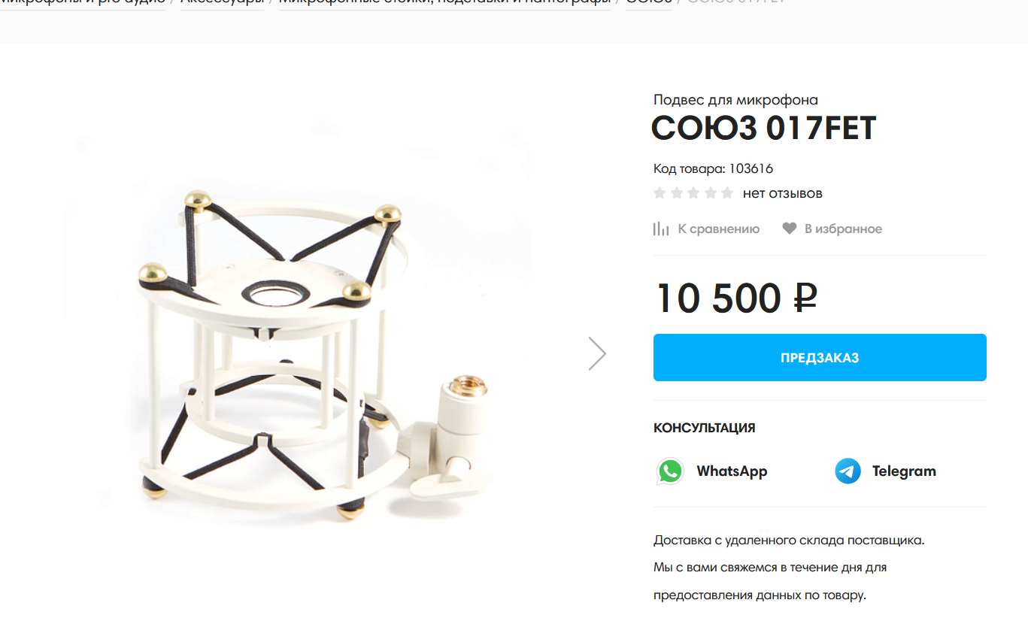Click the compare bars icon

point(661,229)
